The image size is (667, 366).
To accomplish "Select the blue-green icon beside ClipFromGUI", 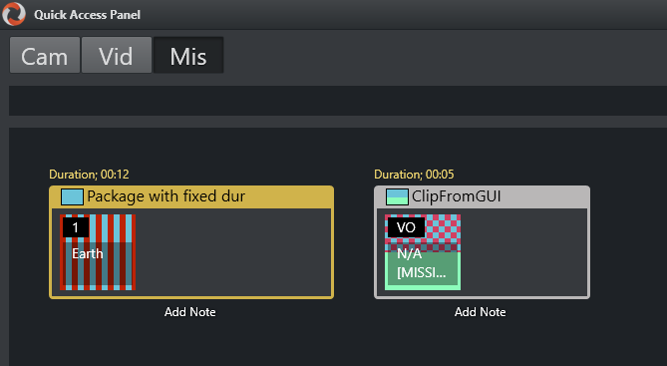I will click(397, 196).
